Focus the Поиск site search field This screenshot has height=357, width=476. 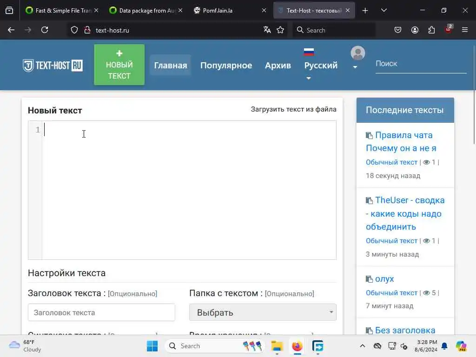tap(421, 64)
